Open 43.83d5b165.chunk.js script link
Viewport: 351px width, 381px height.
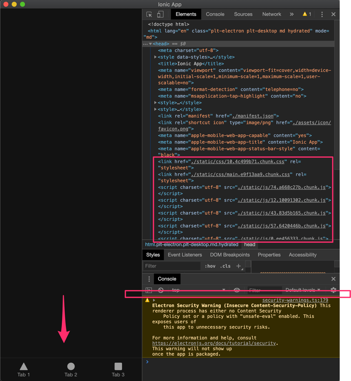pos(282,213)
